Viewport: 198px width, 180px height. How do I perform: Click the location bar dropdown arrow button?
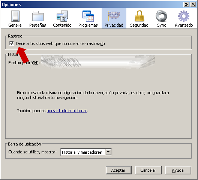pos(108,152)
